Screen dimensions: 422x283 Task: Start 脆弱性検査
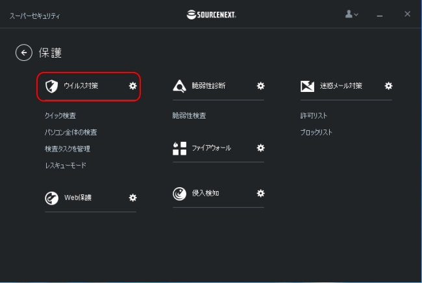click(189, 116)
